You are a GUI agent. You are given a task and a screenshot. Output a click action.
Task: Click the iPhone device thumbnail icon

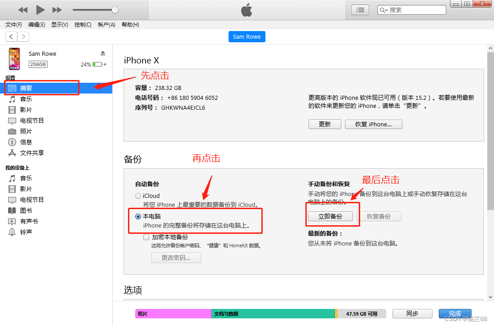pos(14,59)
